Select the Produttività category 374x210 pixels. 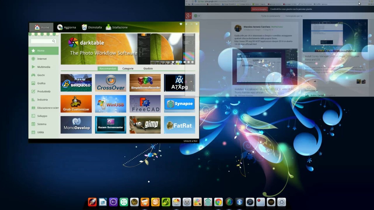(44, 92)
